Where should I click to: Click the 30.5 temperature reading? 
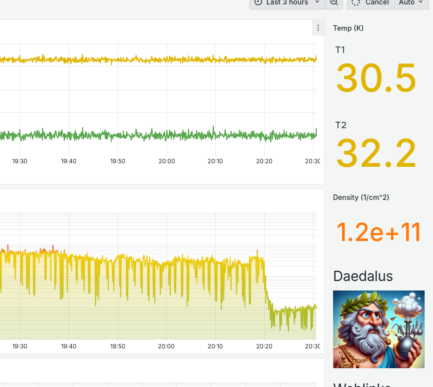(376, 78)
